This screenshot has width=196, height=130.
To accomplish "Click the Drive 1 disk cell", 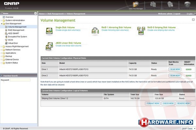I will click(49, 69).
